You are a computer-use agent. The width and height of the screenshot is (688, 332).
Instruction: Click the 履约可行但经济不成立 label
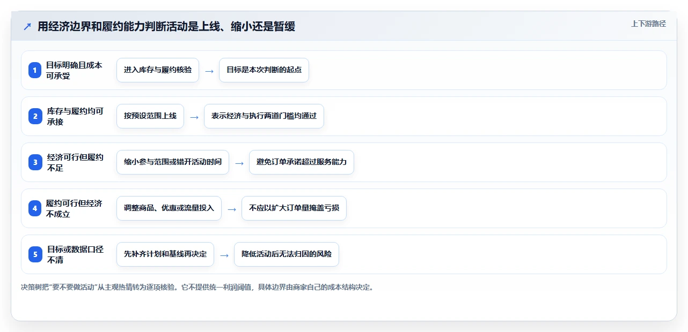pos(74,208)
